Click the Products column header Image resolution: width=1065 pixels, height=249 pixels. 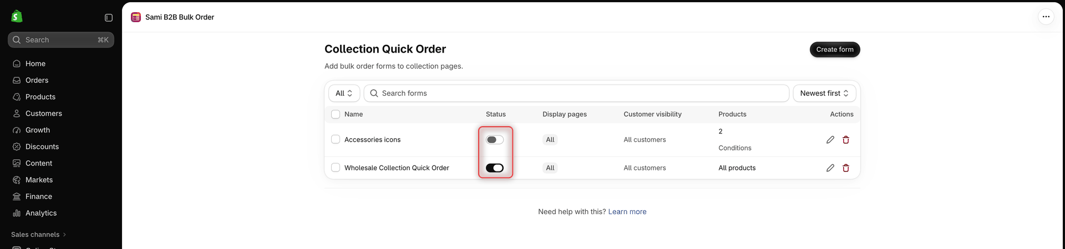(x=732, y=114)
